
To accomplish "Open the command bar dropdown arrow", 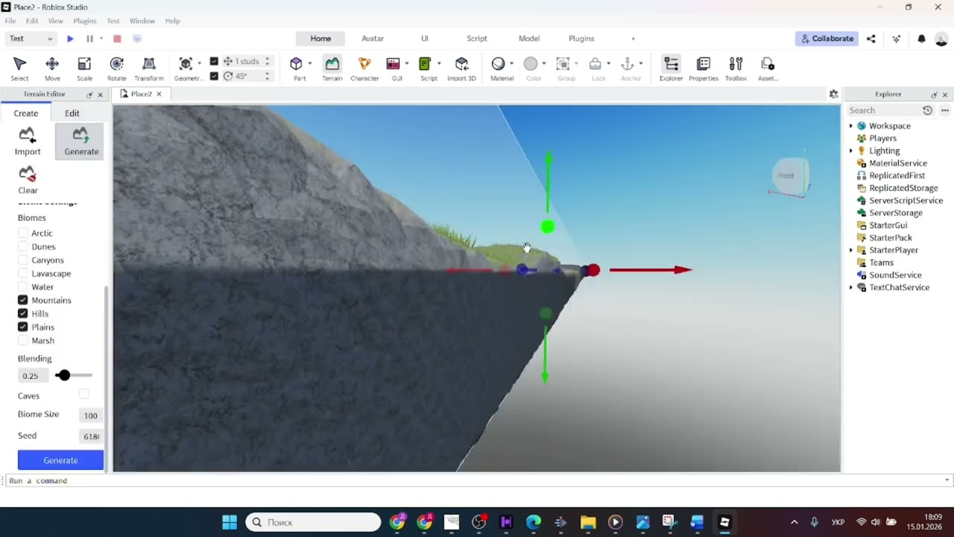I will (x=947, y=480).
